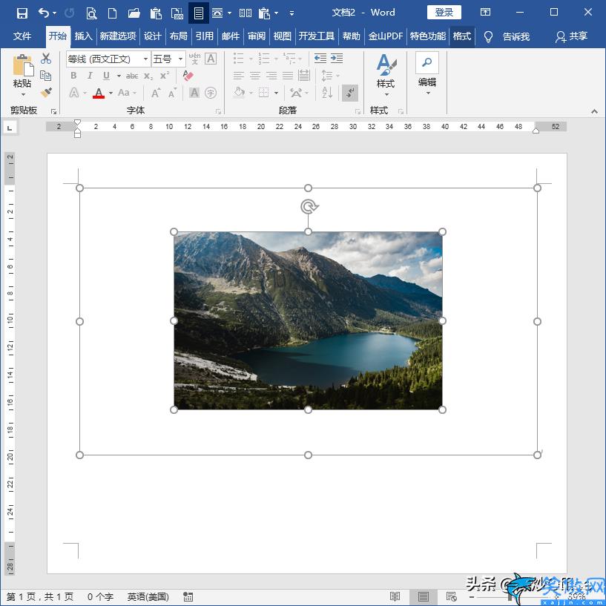Toggle subscript formatting
The height and width of the screenshot is (606, 606).
(x=148, y=76)
